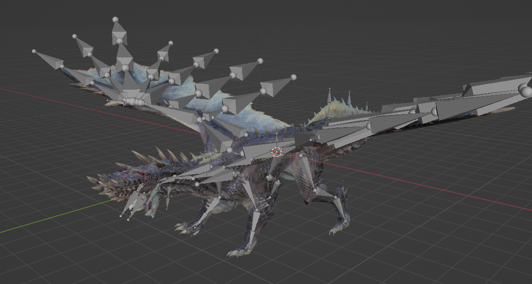Click the dragon's spiky head mesh
Screen dimensions: 532x284
[x=119, y=185]
